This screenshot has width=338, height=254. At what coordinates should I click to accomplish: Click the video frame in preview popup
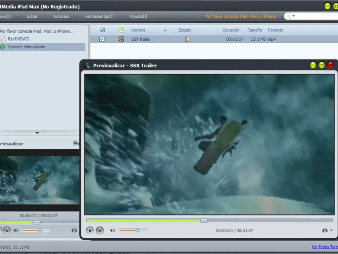[209, 144]
